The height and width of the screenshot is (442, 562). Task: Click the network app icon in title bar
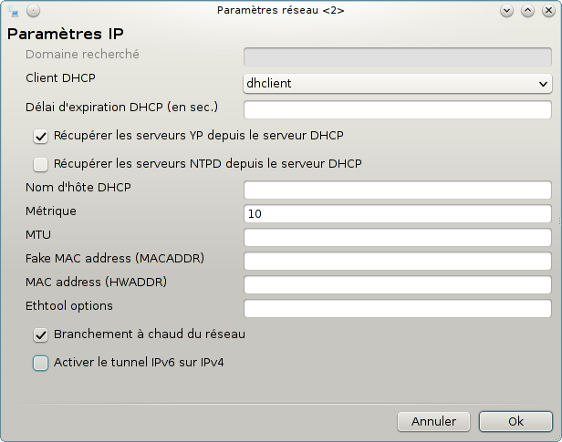tap(13, 11)
